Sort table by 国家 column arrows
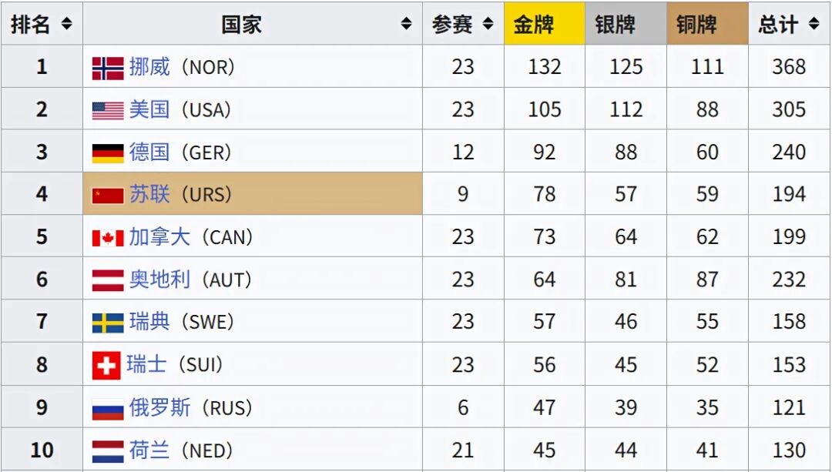Viewport: 832px width, 472px height. pos(406,24)
